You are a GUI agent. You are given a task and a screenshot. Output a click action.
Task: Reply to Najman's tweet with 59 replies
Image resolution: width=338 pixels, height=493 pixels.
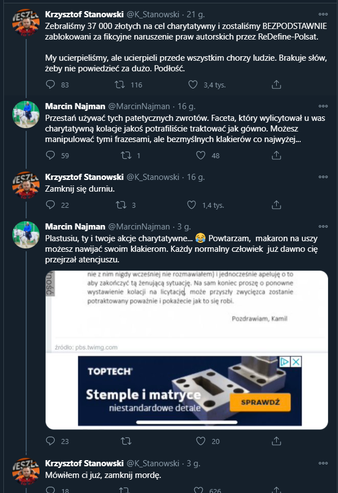point(50,155)
